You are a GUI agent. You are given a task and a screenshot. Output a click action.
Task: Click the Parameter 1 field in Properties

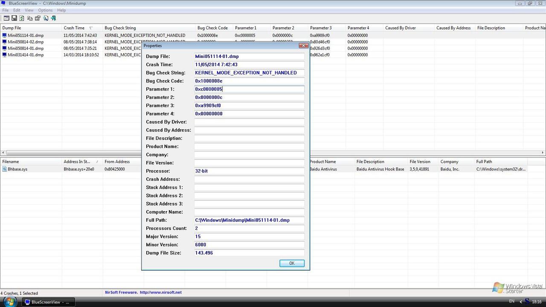(249, 89)
